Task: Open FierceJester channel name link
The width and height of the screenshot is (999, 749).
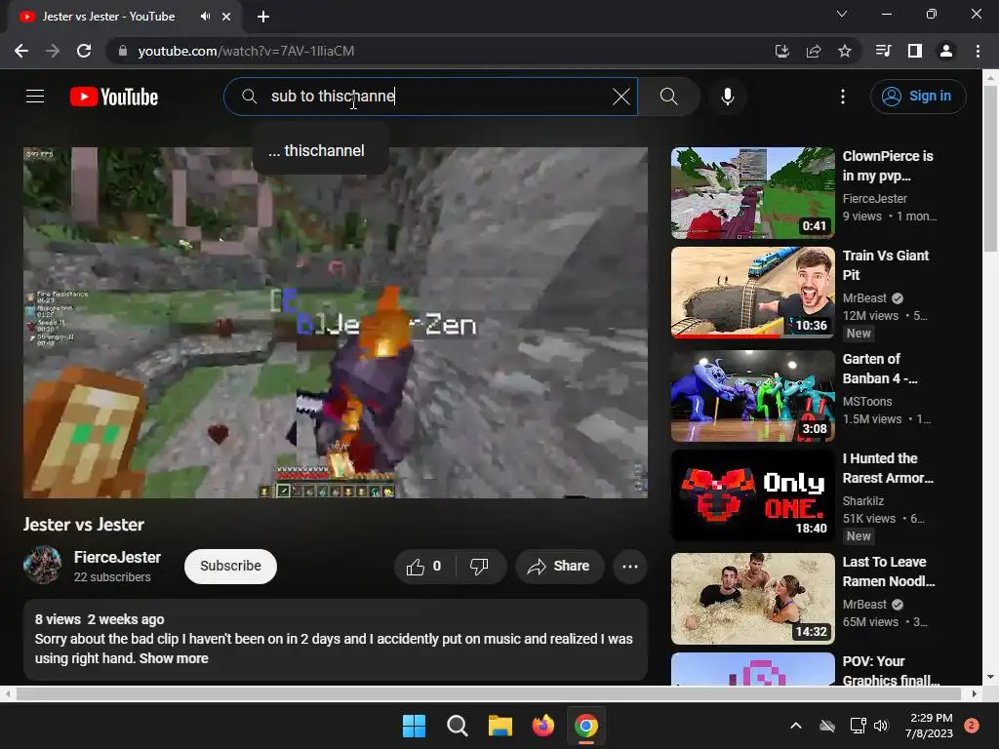Action: pyautogui.click(x=117, y=557)
